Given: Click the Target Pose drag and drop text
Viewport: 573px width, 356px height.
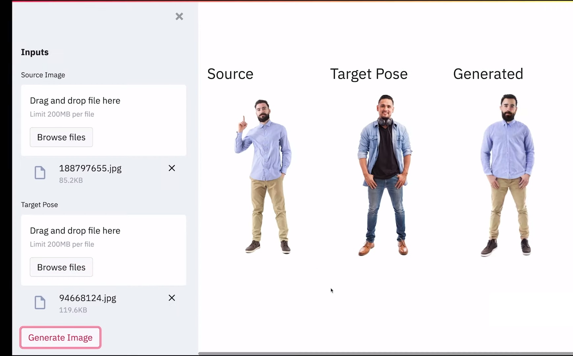Looking at the screenshot, I should [x=75, y=231].
